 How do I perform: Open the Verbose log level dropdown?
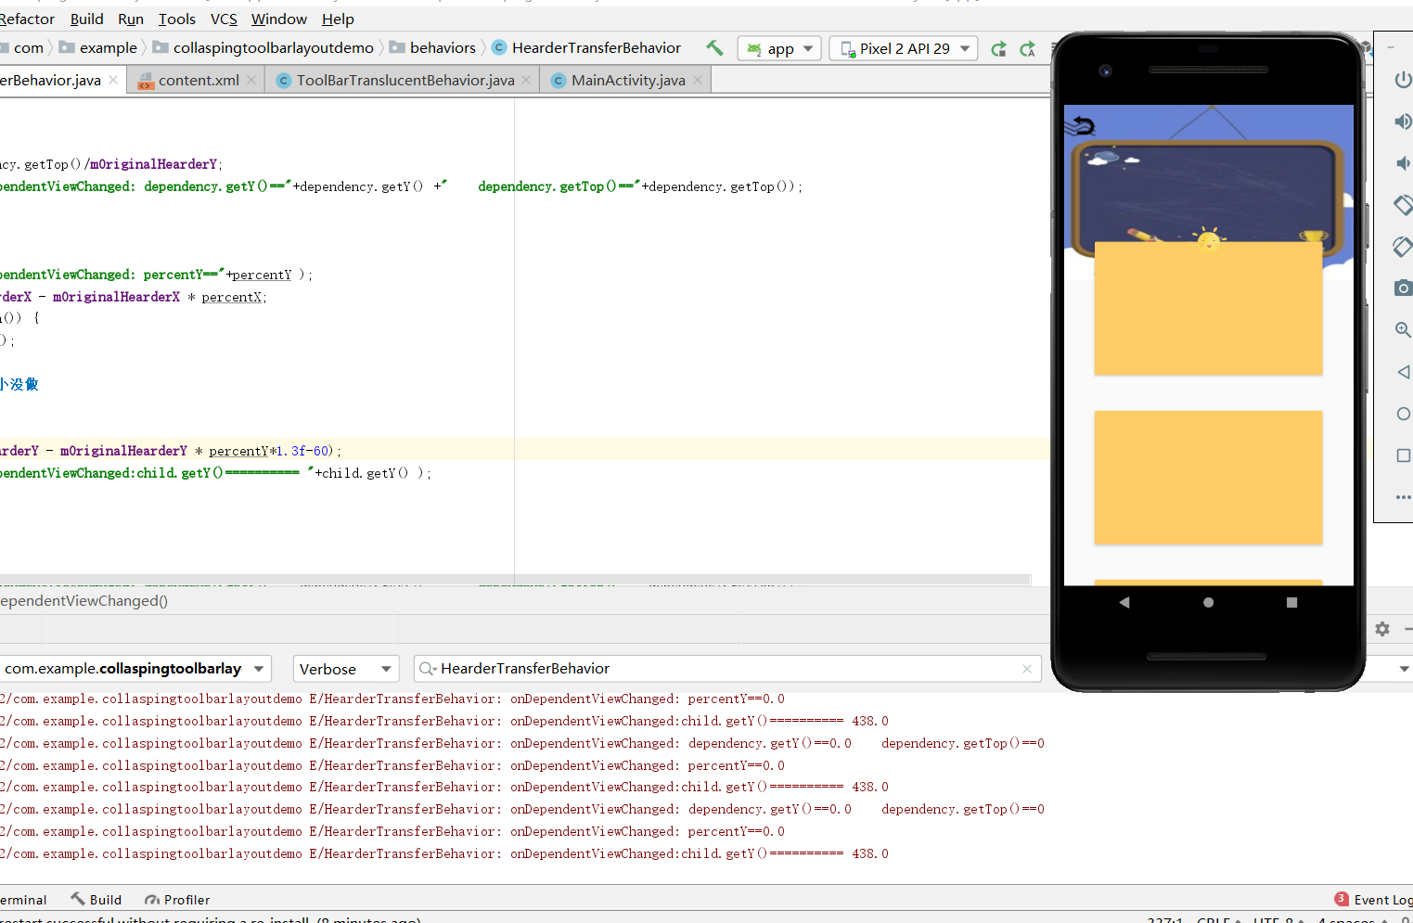click(346, 669)
